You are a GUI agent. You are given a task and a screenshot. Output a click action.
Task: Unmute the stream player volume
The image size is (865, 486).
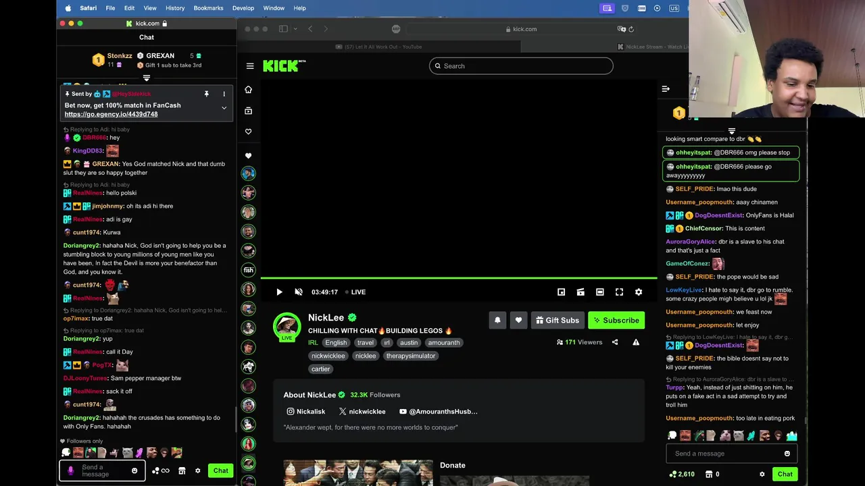(x=299, y=292)
